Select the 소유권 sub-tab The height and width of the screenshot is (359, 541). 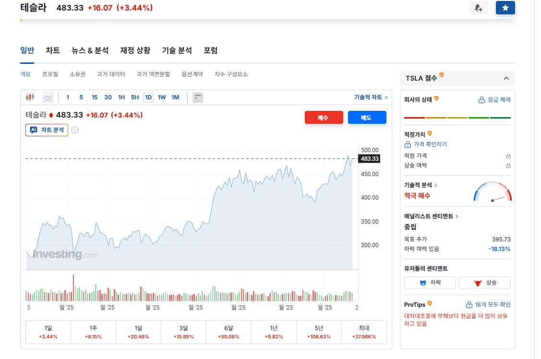(78, 74)
